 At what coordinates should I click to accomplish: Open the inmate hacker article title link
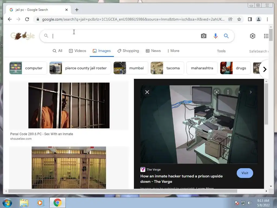[182, 179]
